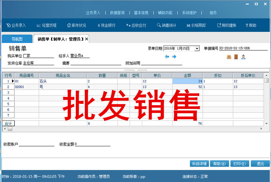Select the 金额 cell showing 24
This screenshot has height=182, width=271.
pos(187,81)
